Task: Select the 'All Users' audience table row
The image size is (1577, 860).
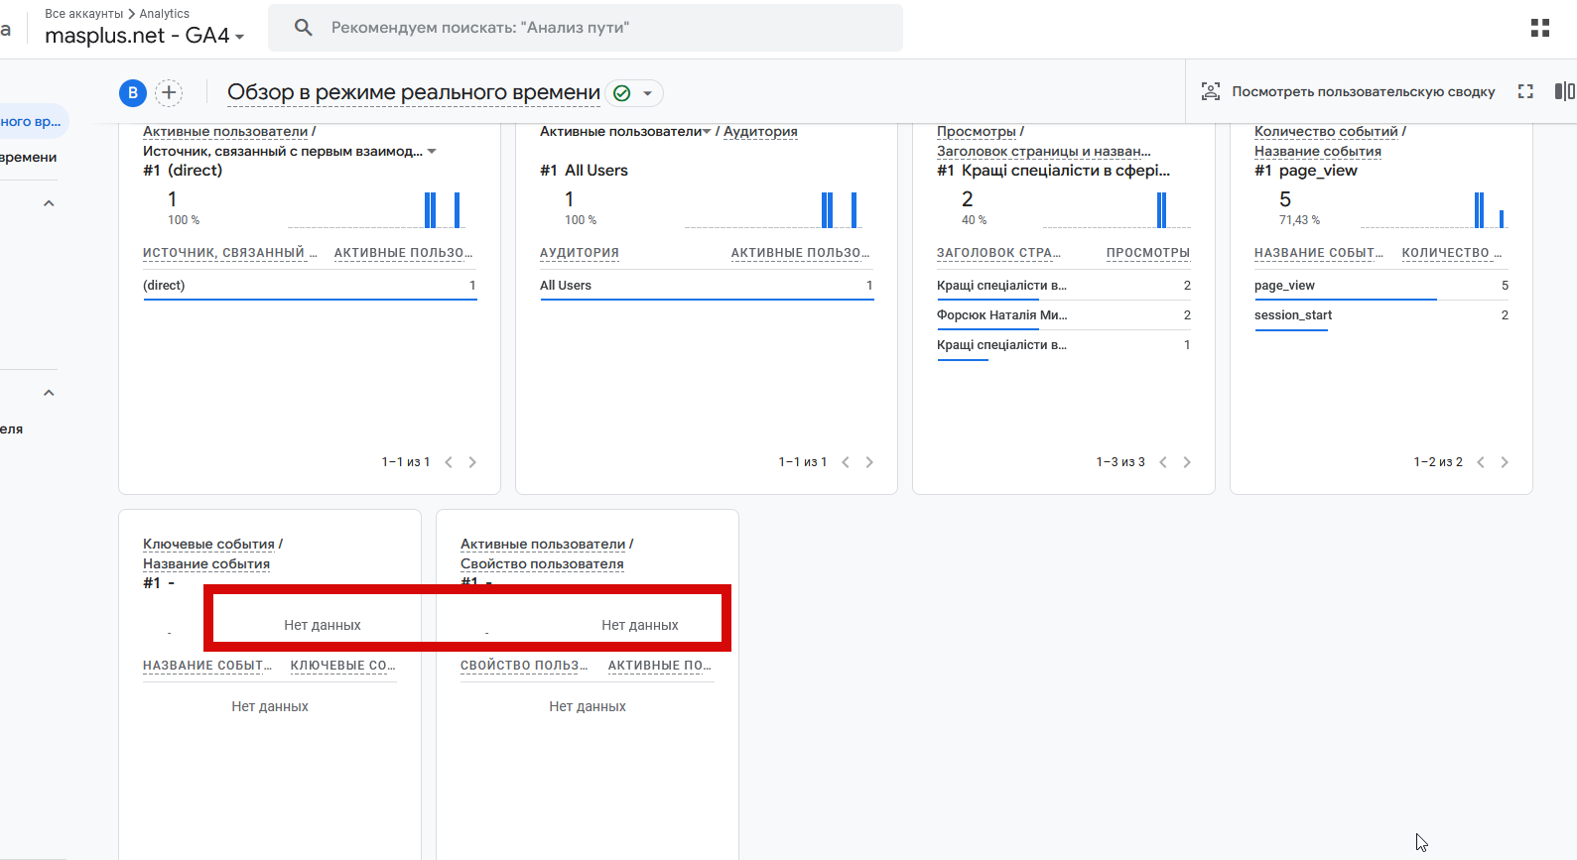Action: click(x=707, y=286)
